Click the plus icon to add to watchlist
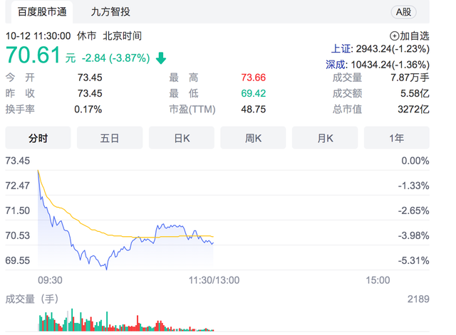Image resolution: width=456 pixels, height=335 pixels. click(x=394, y=36)
